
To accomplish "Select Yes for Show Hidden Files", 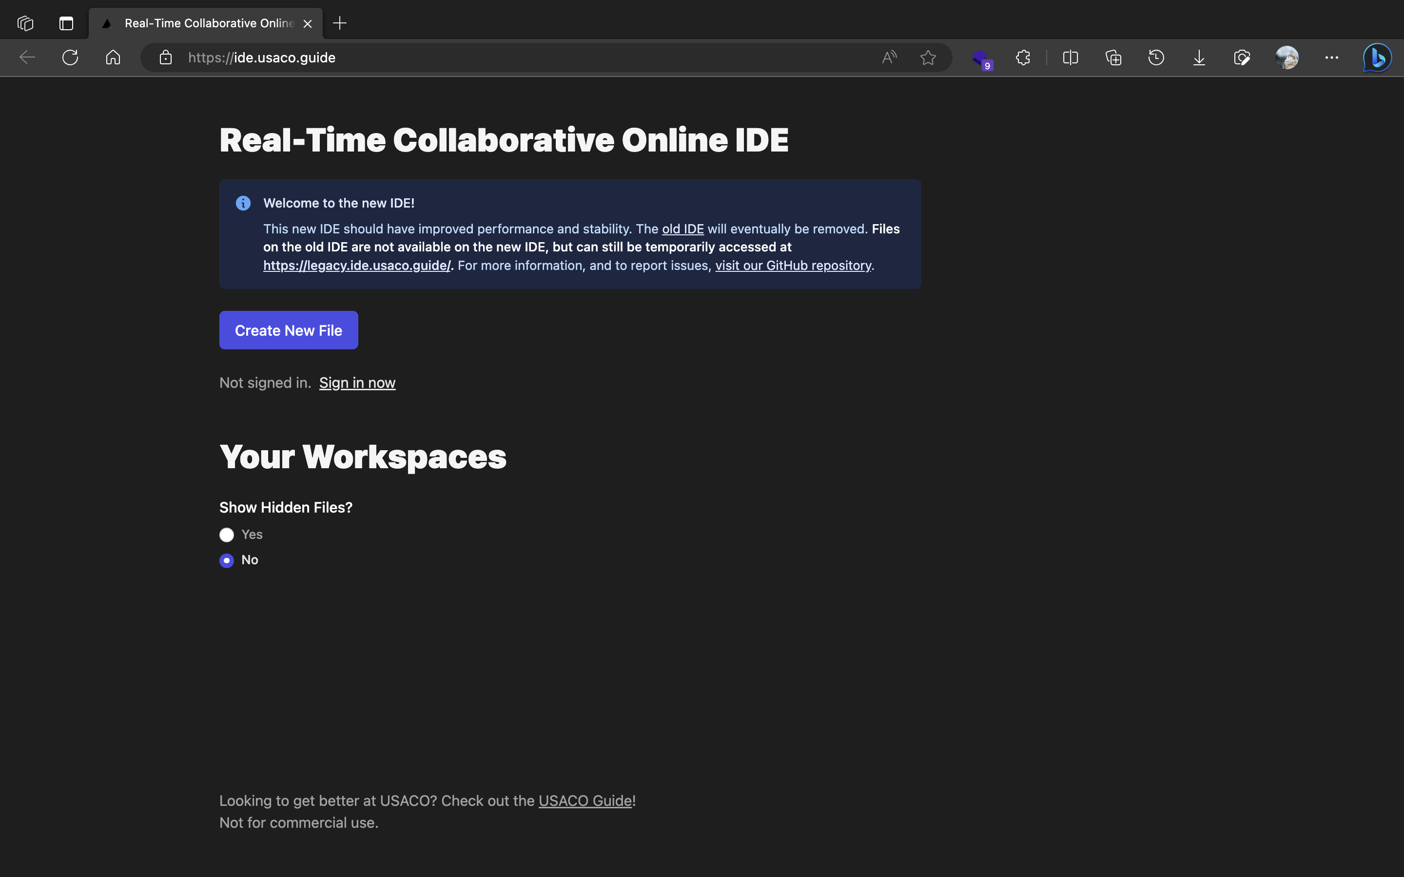I will click(x=227, y=535).
